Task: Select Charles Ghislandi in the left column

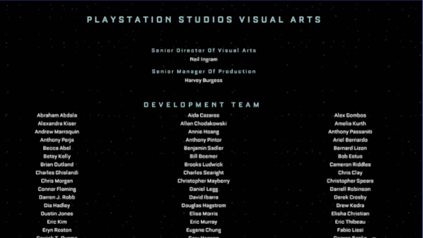Action: (57, 173)
